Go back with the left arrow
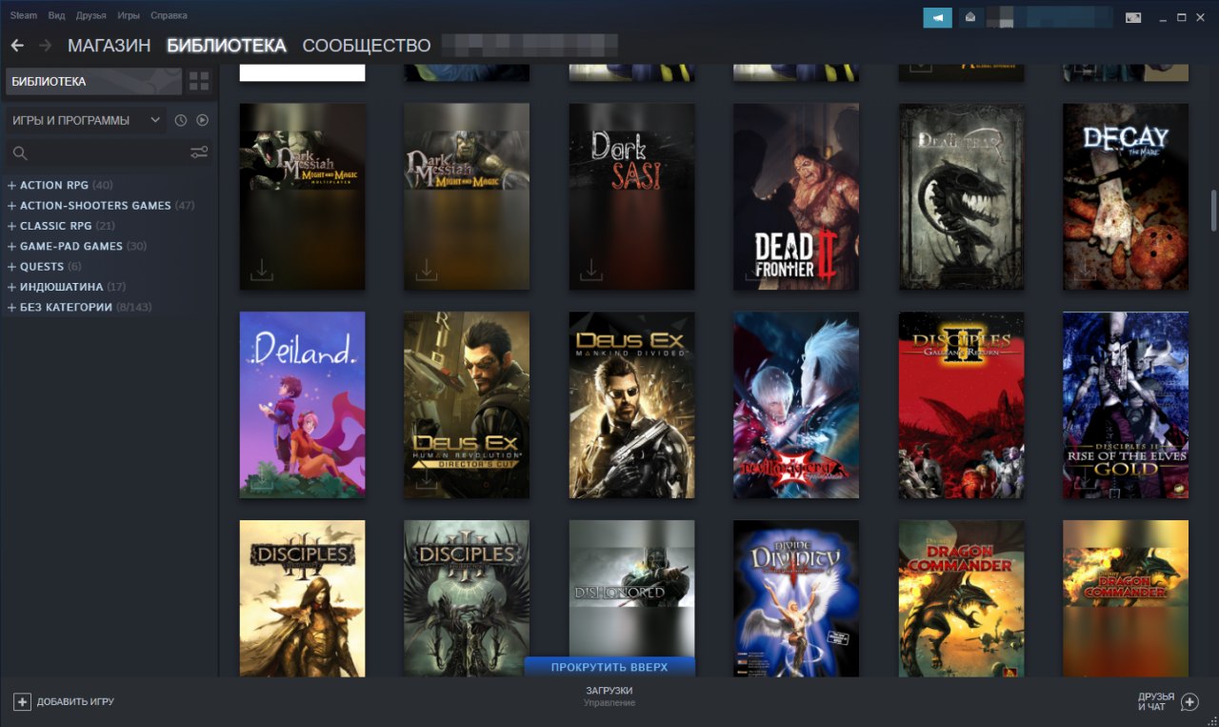 click(17, 46)
